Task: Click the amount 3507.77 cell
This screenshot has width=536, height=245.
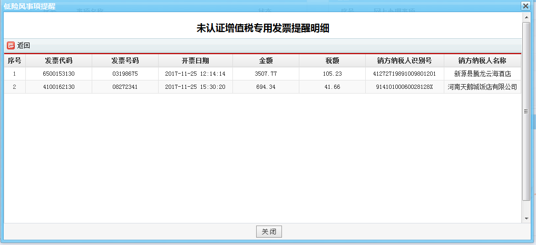Action: click(266, 74)
